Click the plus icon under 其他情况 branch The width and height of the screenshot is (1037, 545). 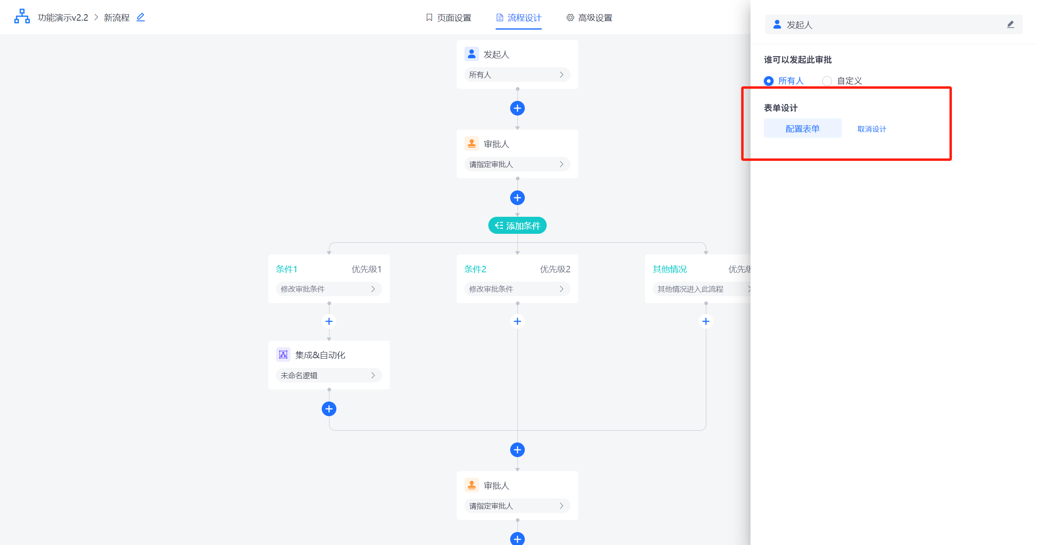(706, 321)
